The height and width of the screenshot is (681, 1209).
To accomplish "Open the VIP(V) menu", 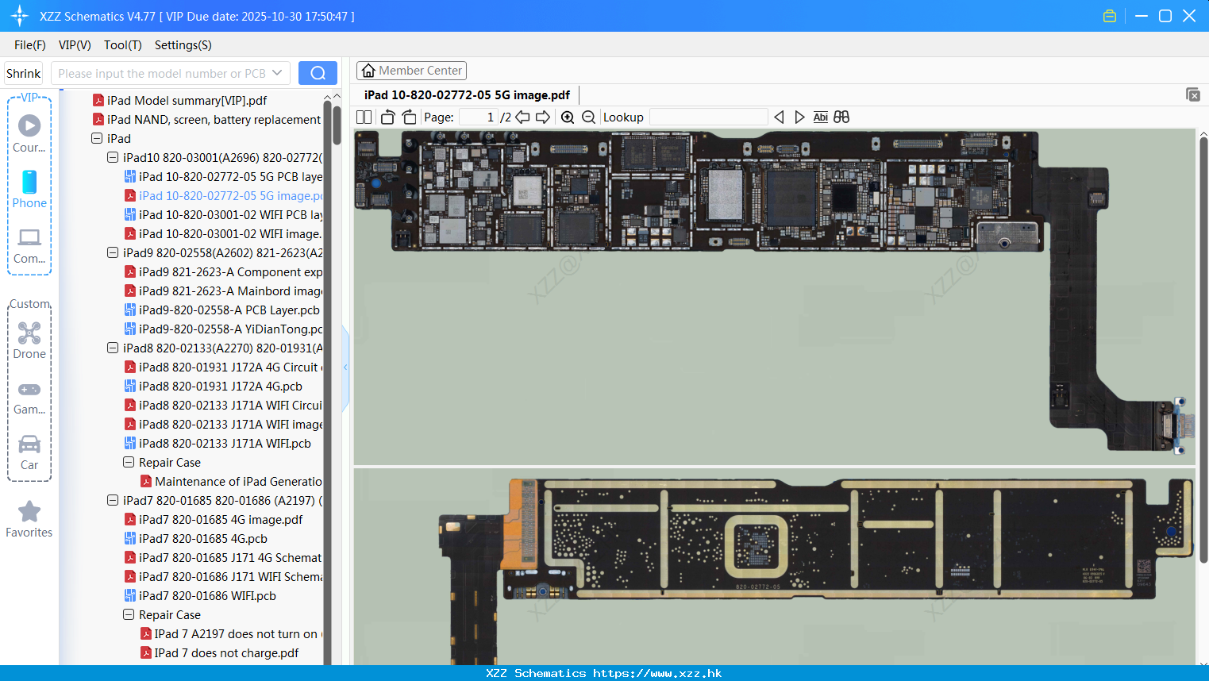I will (x=75, y=45).
